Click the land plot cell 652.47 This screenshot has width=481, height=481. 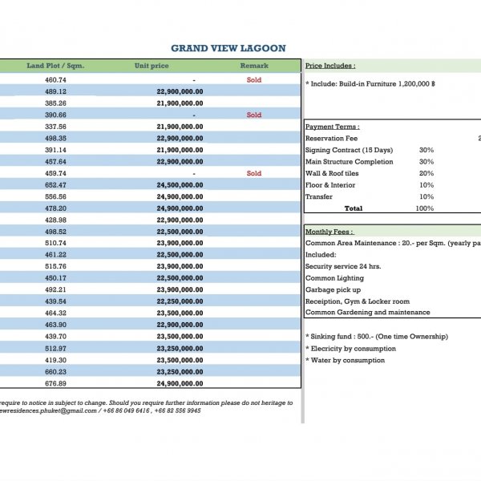[56, 185]
